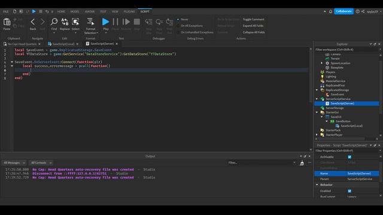This screenshot has height=215, width=383.
Task: Collapse the Behavior properties section
Action: point(317,185)
